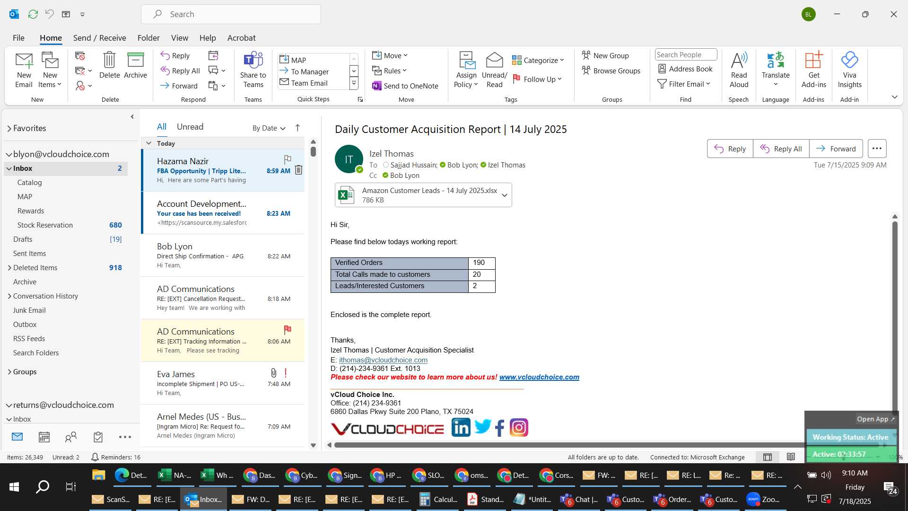This screenshot has height=511, width=908.
Task: Open Follow Up dropdown
Action: [x=537, y=79]
